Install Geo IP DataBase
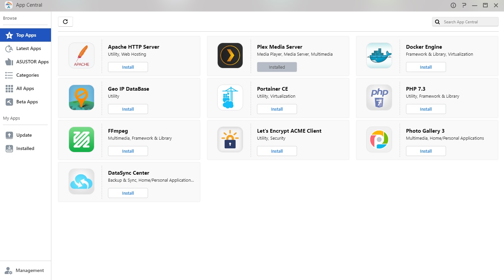 [128, 109]
